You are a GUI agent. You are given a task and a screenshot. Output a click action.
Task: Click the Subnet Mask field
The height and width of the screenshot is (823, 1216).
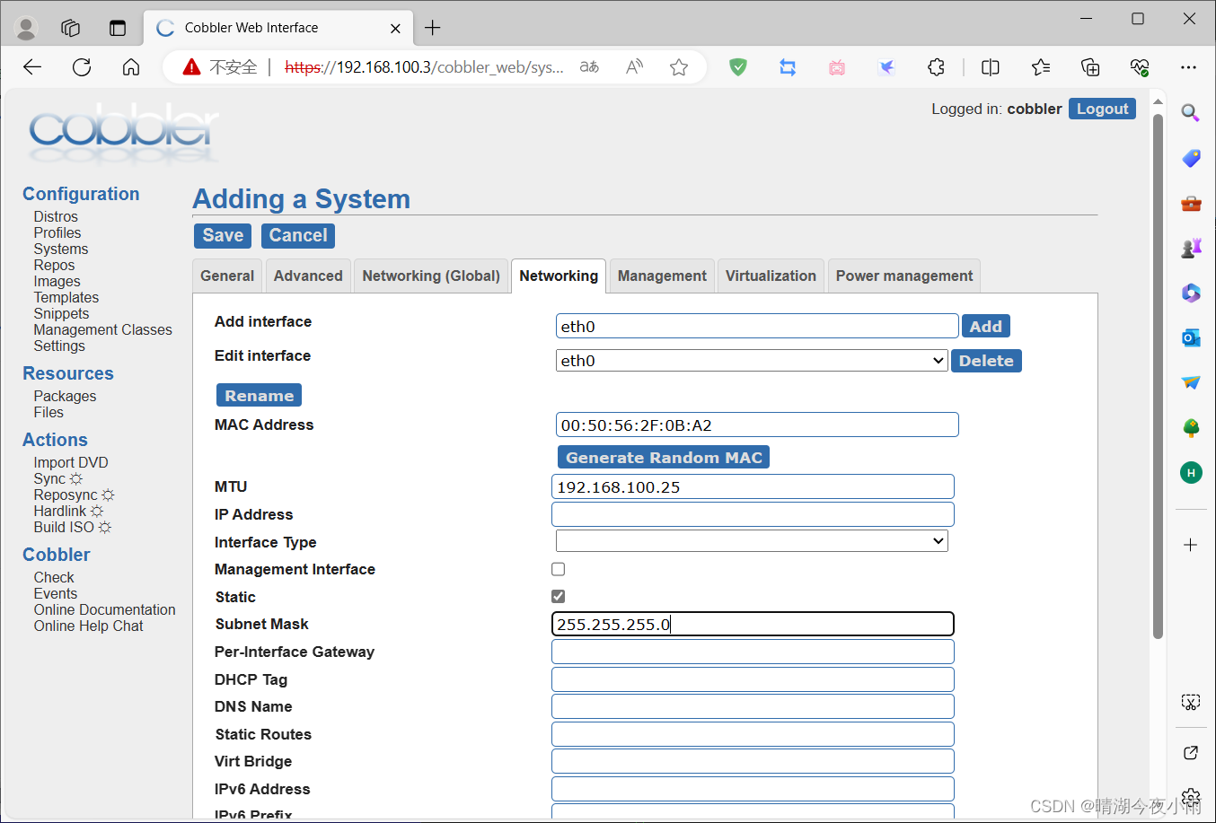pos(753,624)
